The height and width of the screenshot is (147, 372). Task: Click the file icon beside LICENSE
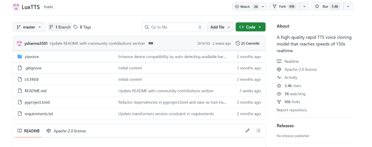[20, 79]
